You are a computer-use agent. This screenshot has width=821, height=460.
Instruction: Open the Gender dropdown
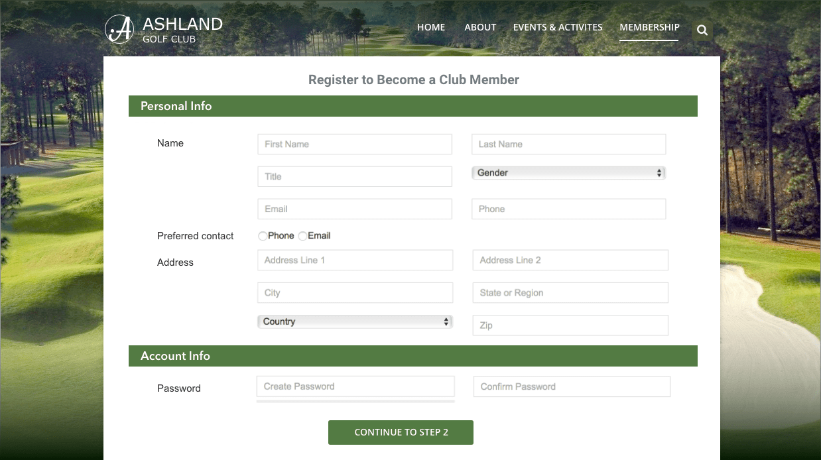click(x=568, y=172)
